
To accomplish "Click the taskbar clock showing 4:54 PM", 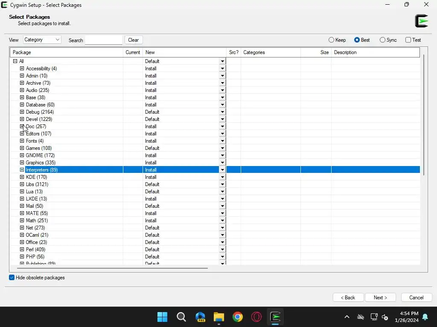I will click(x=407, y=317).
